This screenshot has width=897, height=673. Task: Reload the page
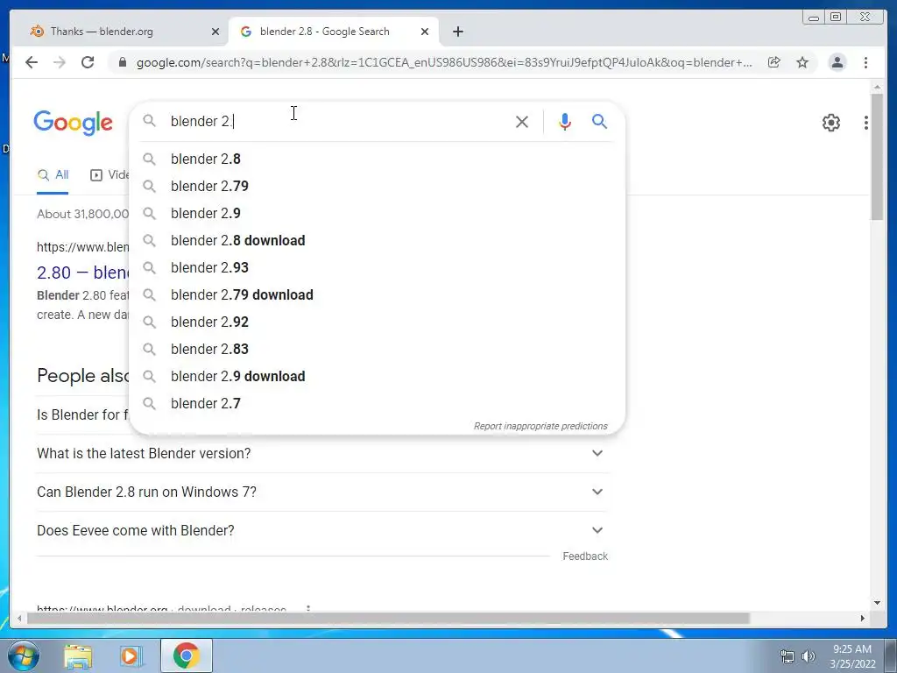[x=88, y=62]
